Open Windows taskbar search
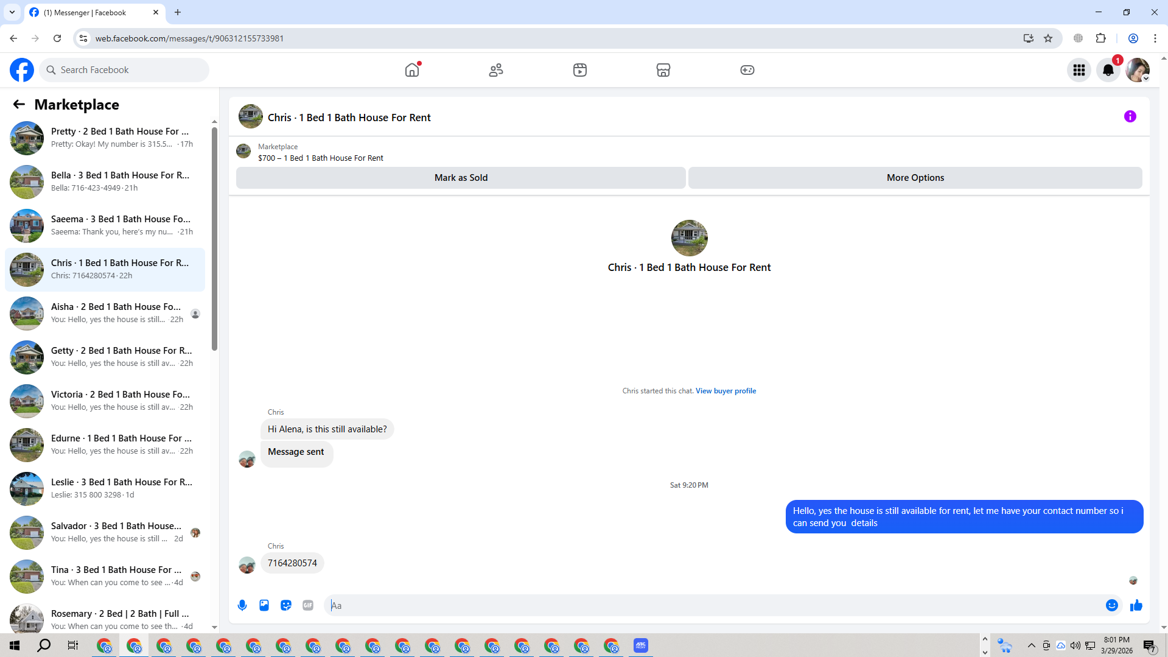 tap(44, 645)
